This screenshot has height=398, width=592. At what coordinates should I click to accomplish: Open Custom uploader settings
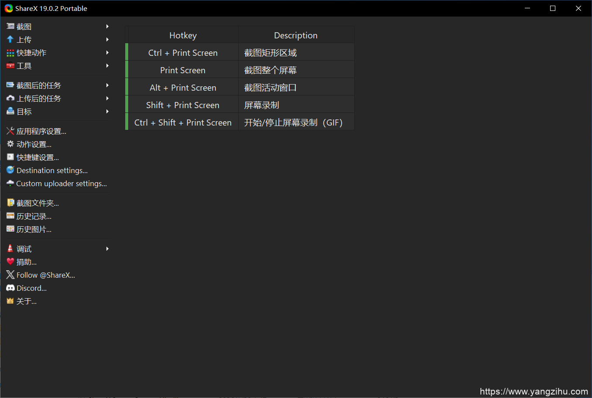(x=61, y=183)
